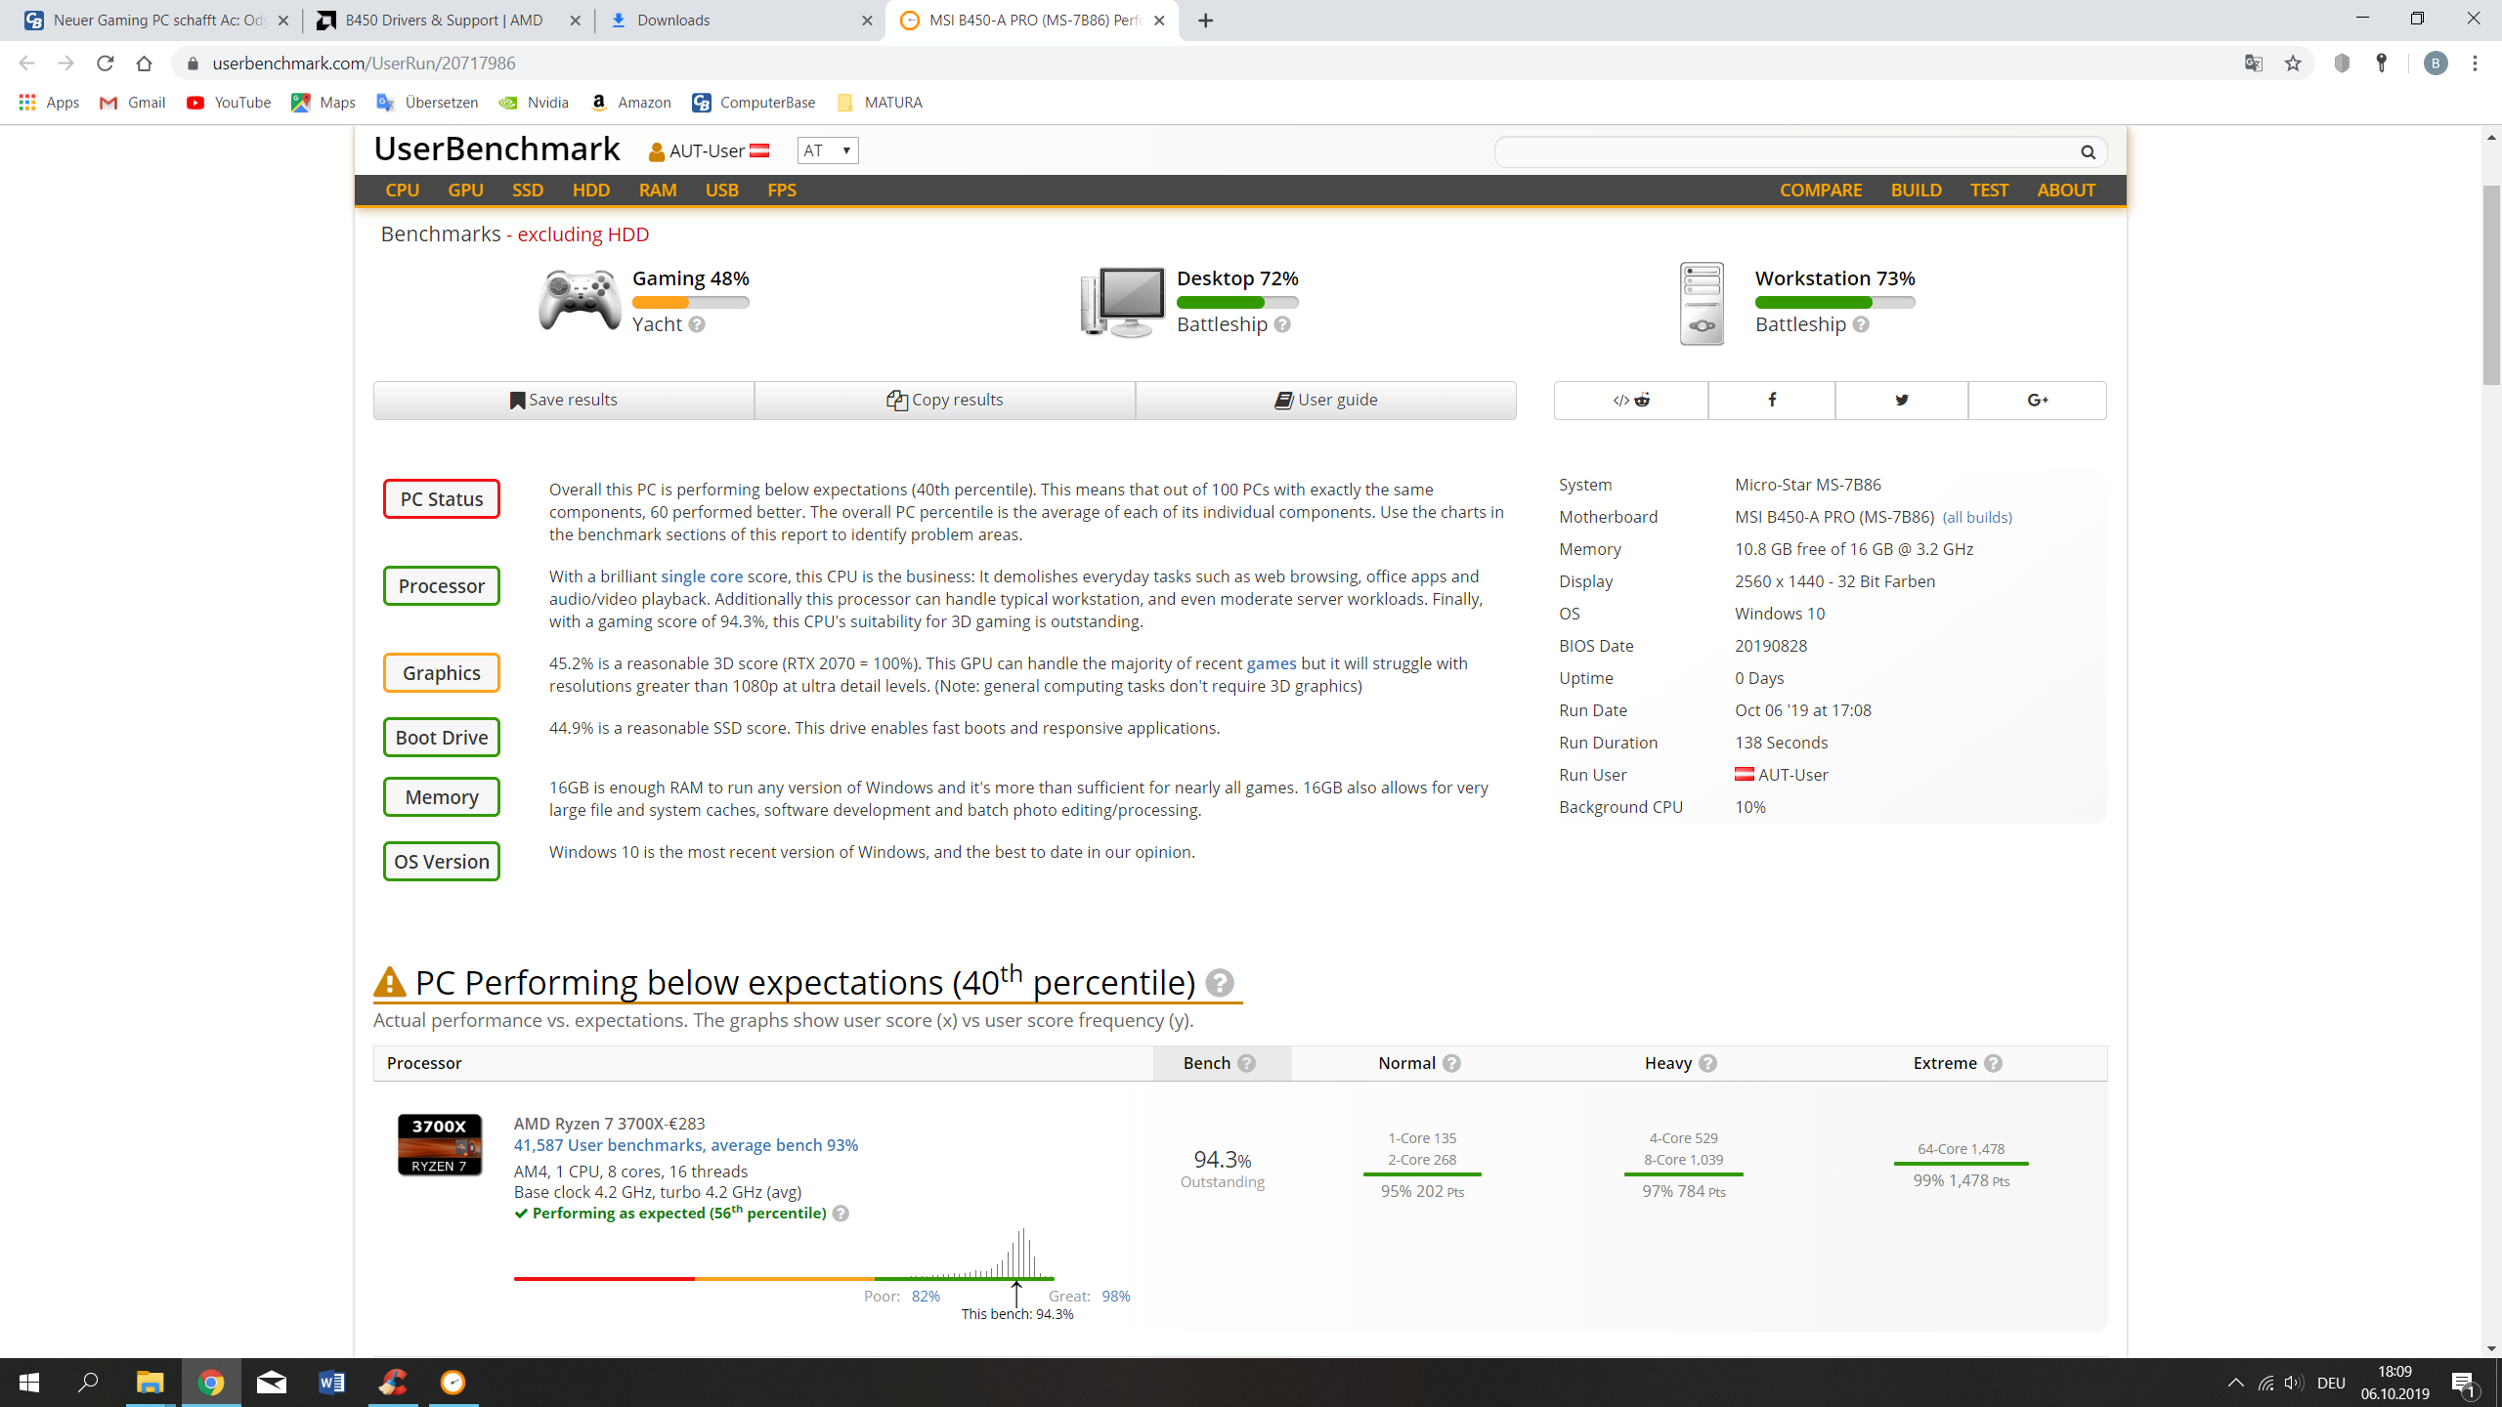Click the Google Plus share icon
Screen dimensions: 2502x1407
(2037, 400)
